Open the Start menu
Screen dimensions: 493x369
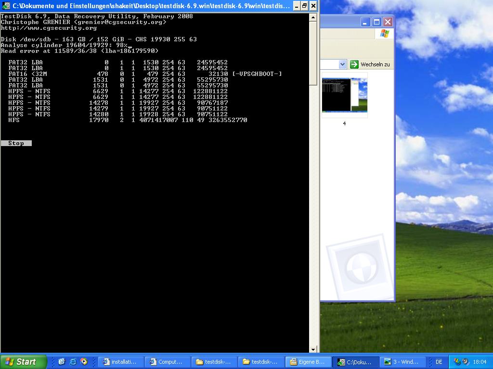click(23, 362)
